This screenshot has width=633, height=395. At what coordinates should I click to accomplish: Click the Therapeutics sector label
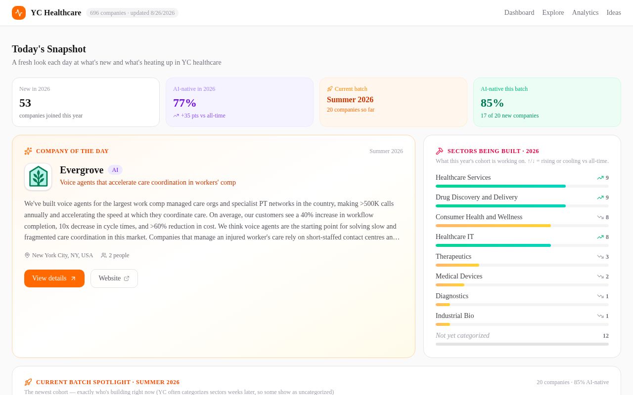pyautogui.click(x=453, y=257)
